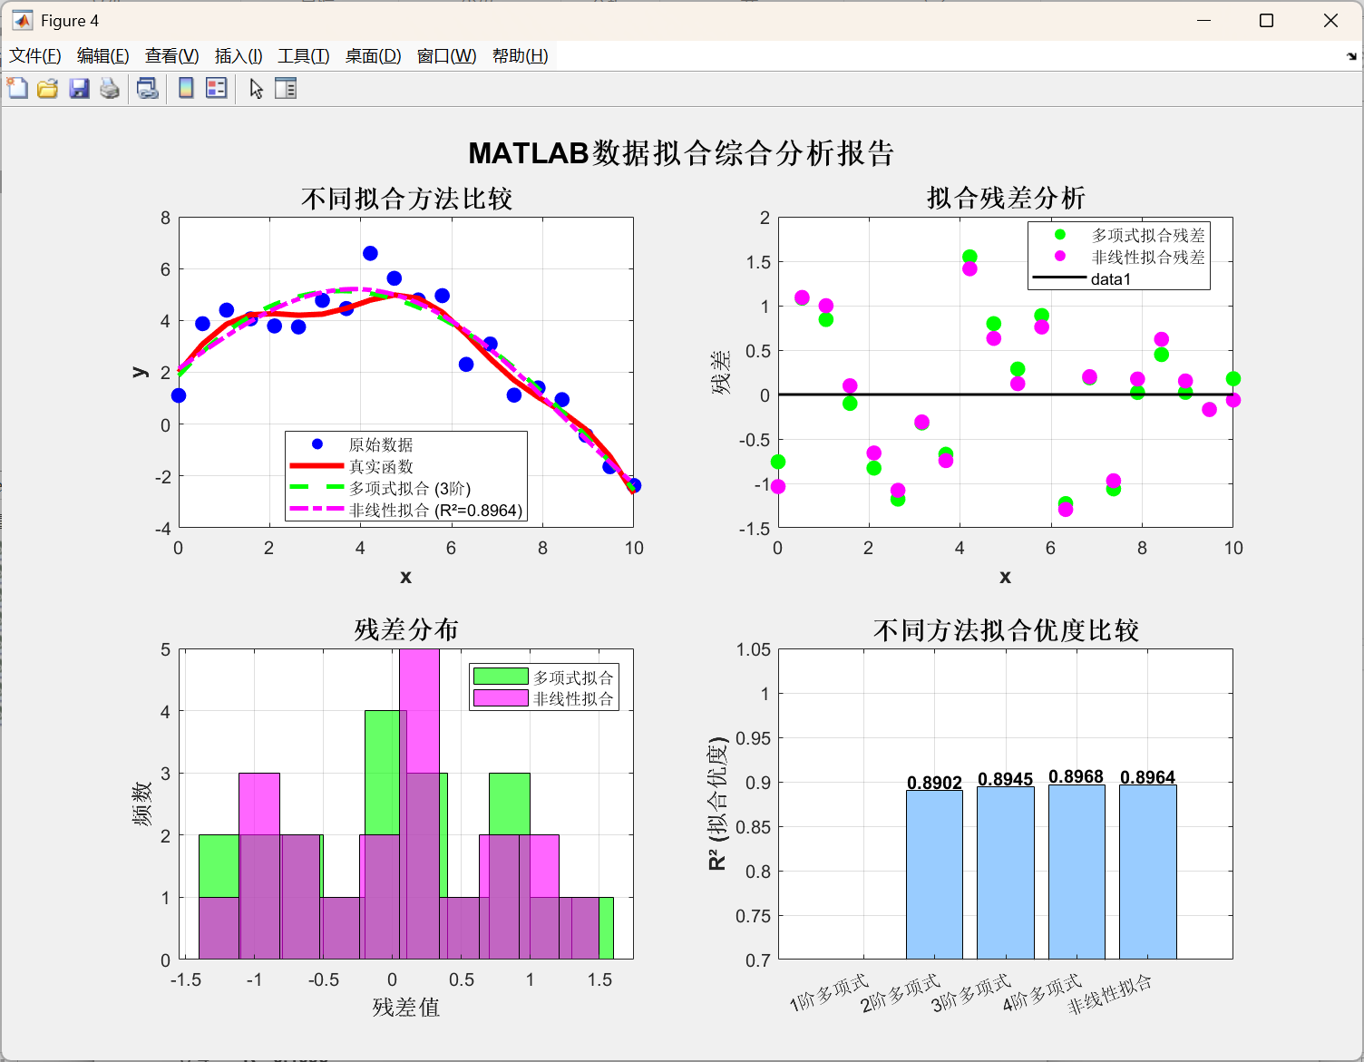Print the figure using the printer icon
The width and height of the screenshot is (1364, 1062).
coord(110,88)
